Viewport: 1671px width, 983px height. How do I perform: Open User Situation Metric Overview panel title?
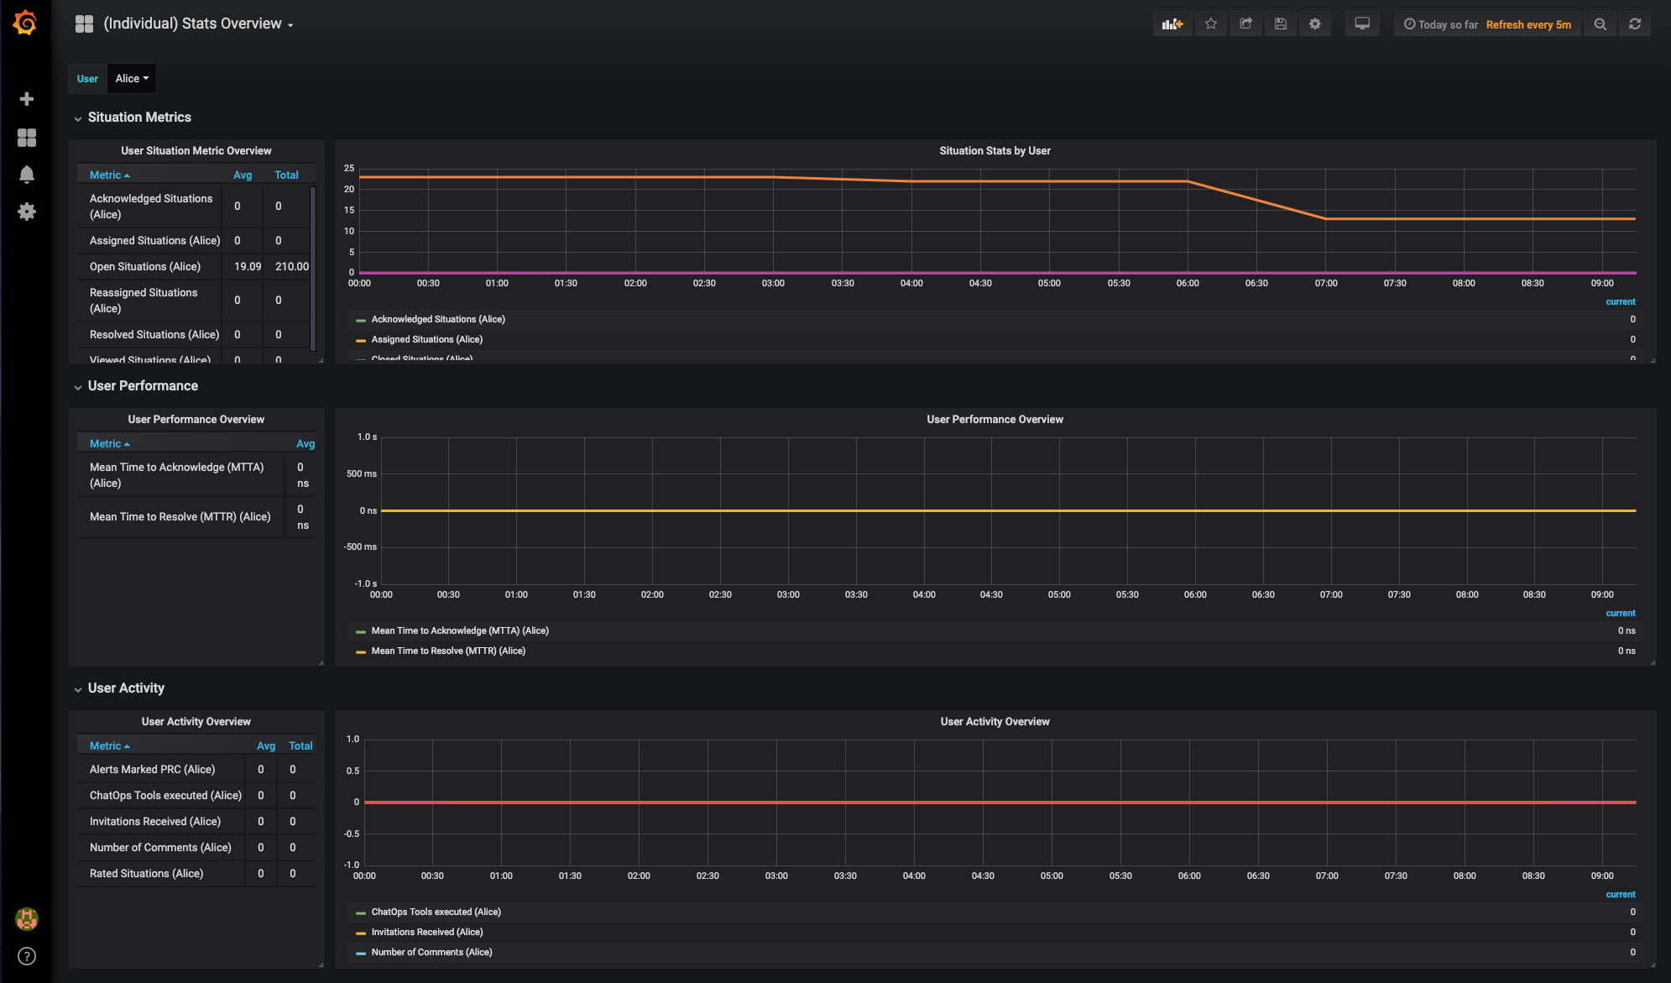tap(196, 151)
